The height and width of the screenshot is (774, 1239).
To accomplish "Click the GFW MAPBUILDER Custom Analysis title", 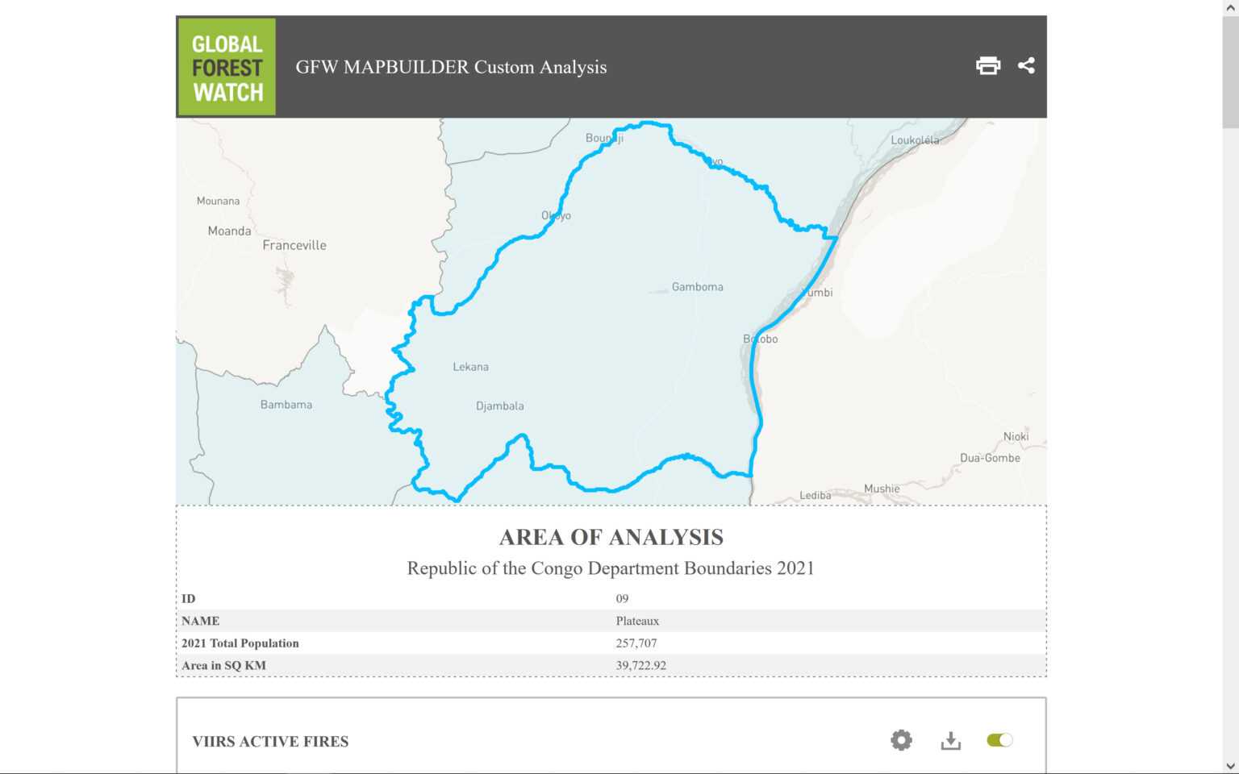I will pos(452,67).
